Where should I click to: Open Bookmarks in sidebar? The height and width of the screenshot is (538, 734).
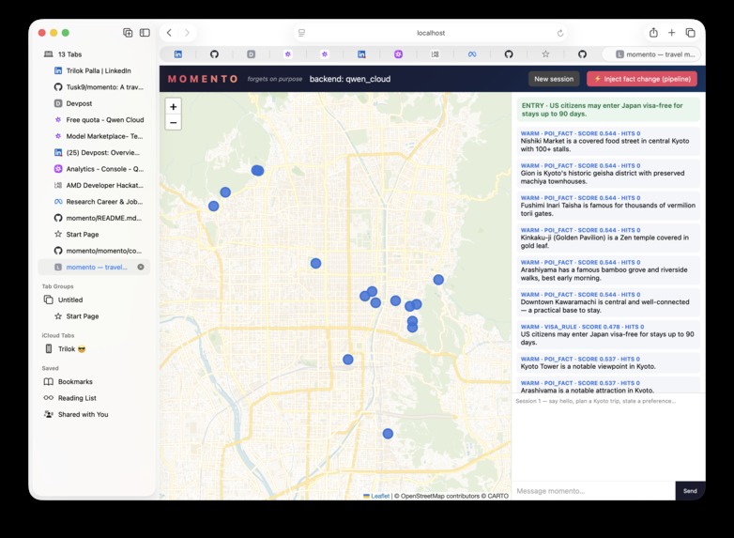[x=94, y=381]
